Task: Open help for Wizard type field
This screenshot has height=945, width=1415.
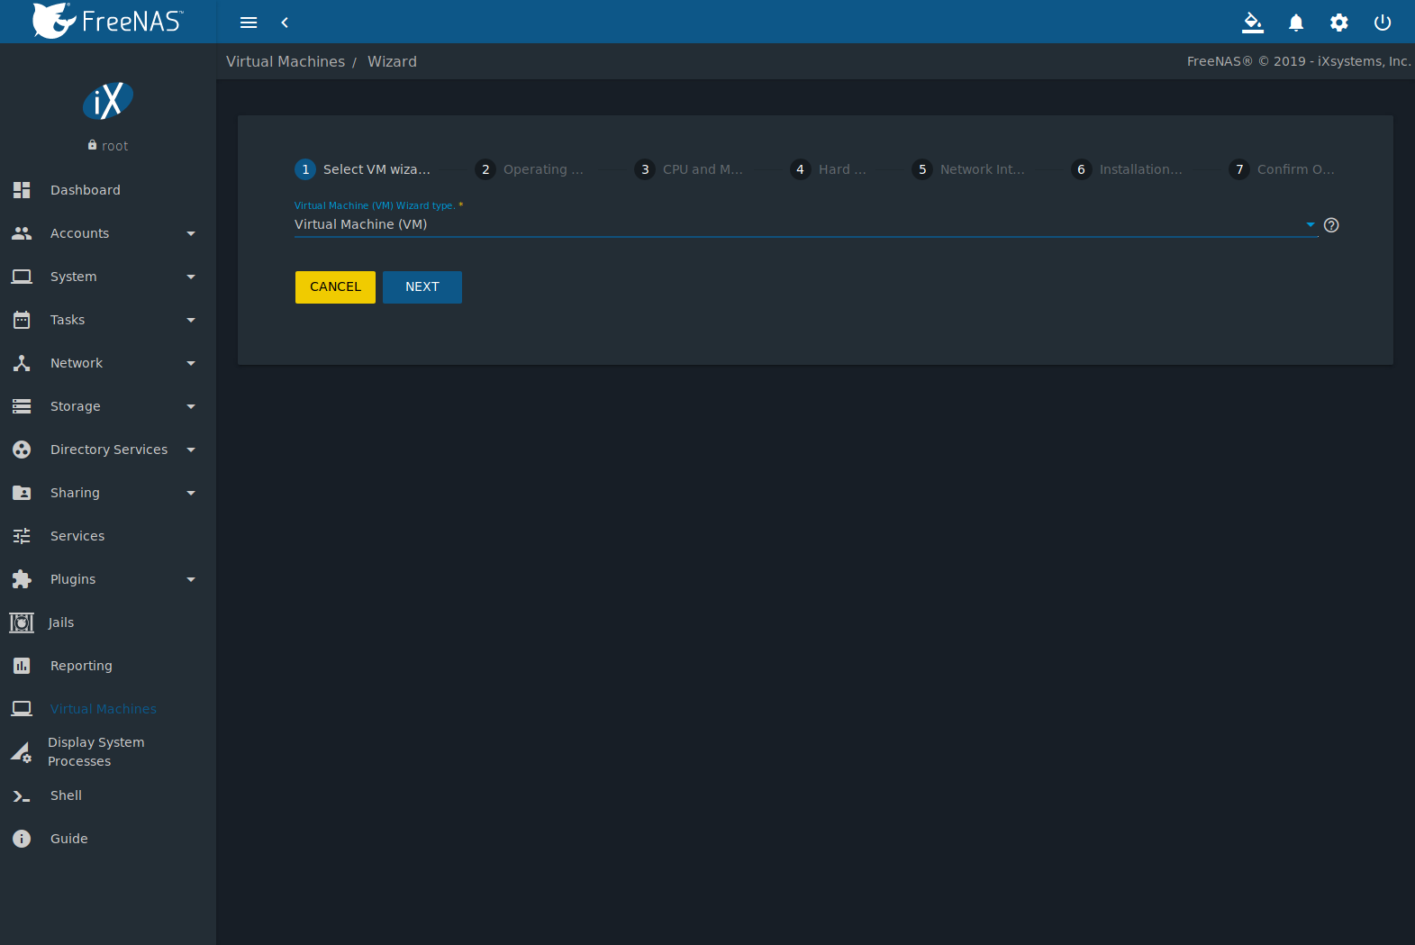Action: (x=1331, y=225)
